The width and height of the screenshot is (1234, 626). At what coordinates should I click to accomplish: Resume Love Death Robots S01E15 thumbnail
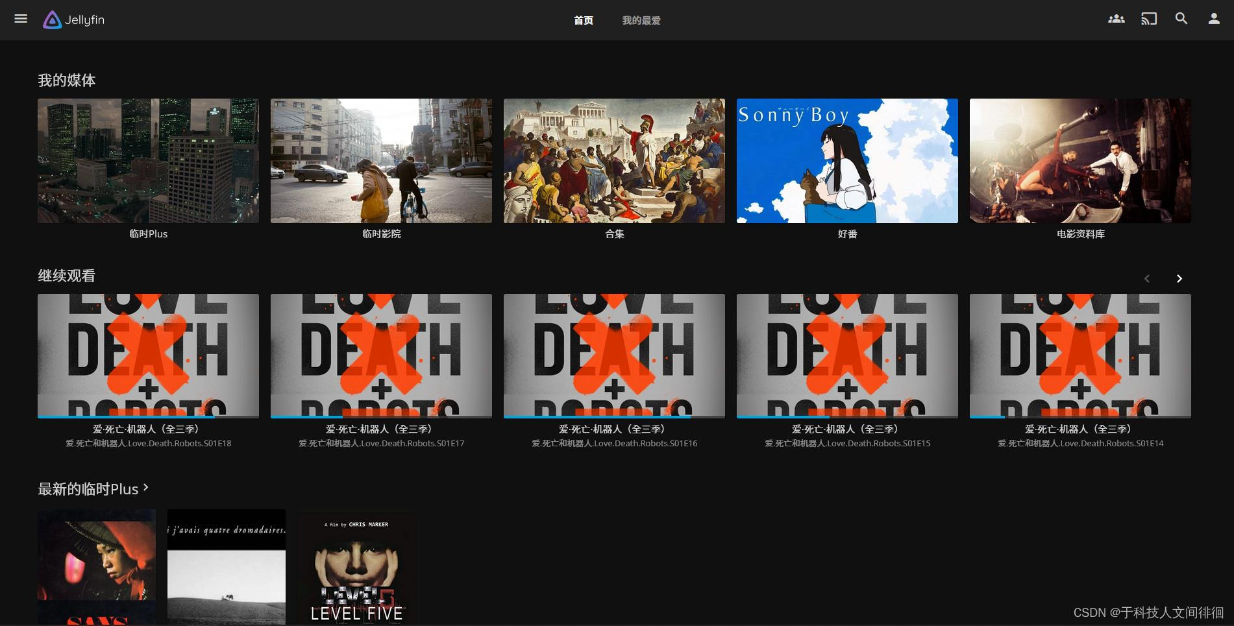pyautogui.click(x=847, y=355)
